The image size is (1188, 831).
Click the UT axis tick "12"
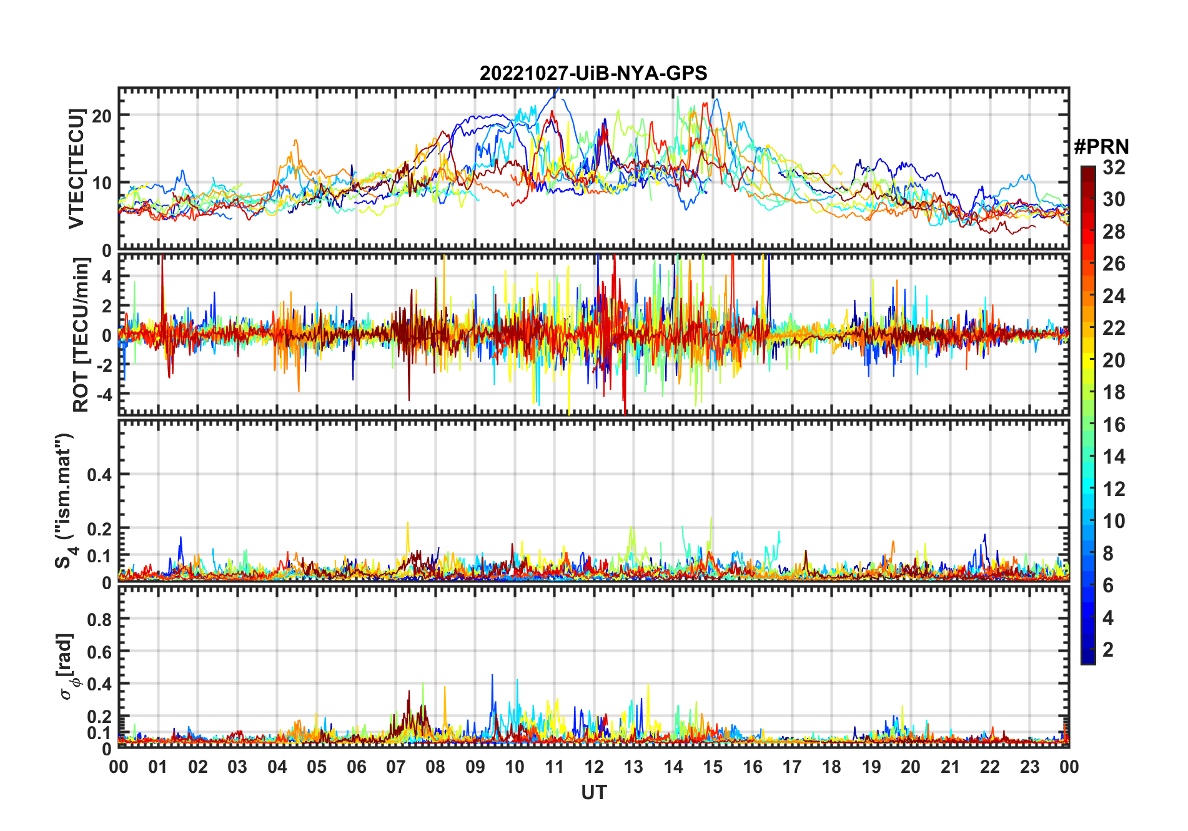pos(594,767)
